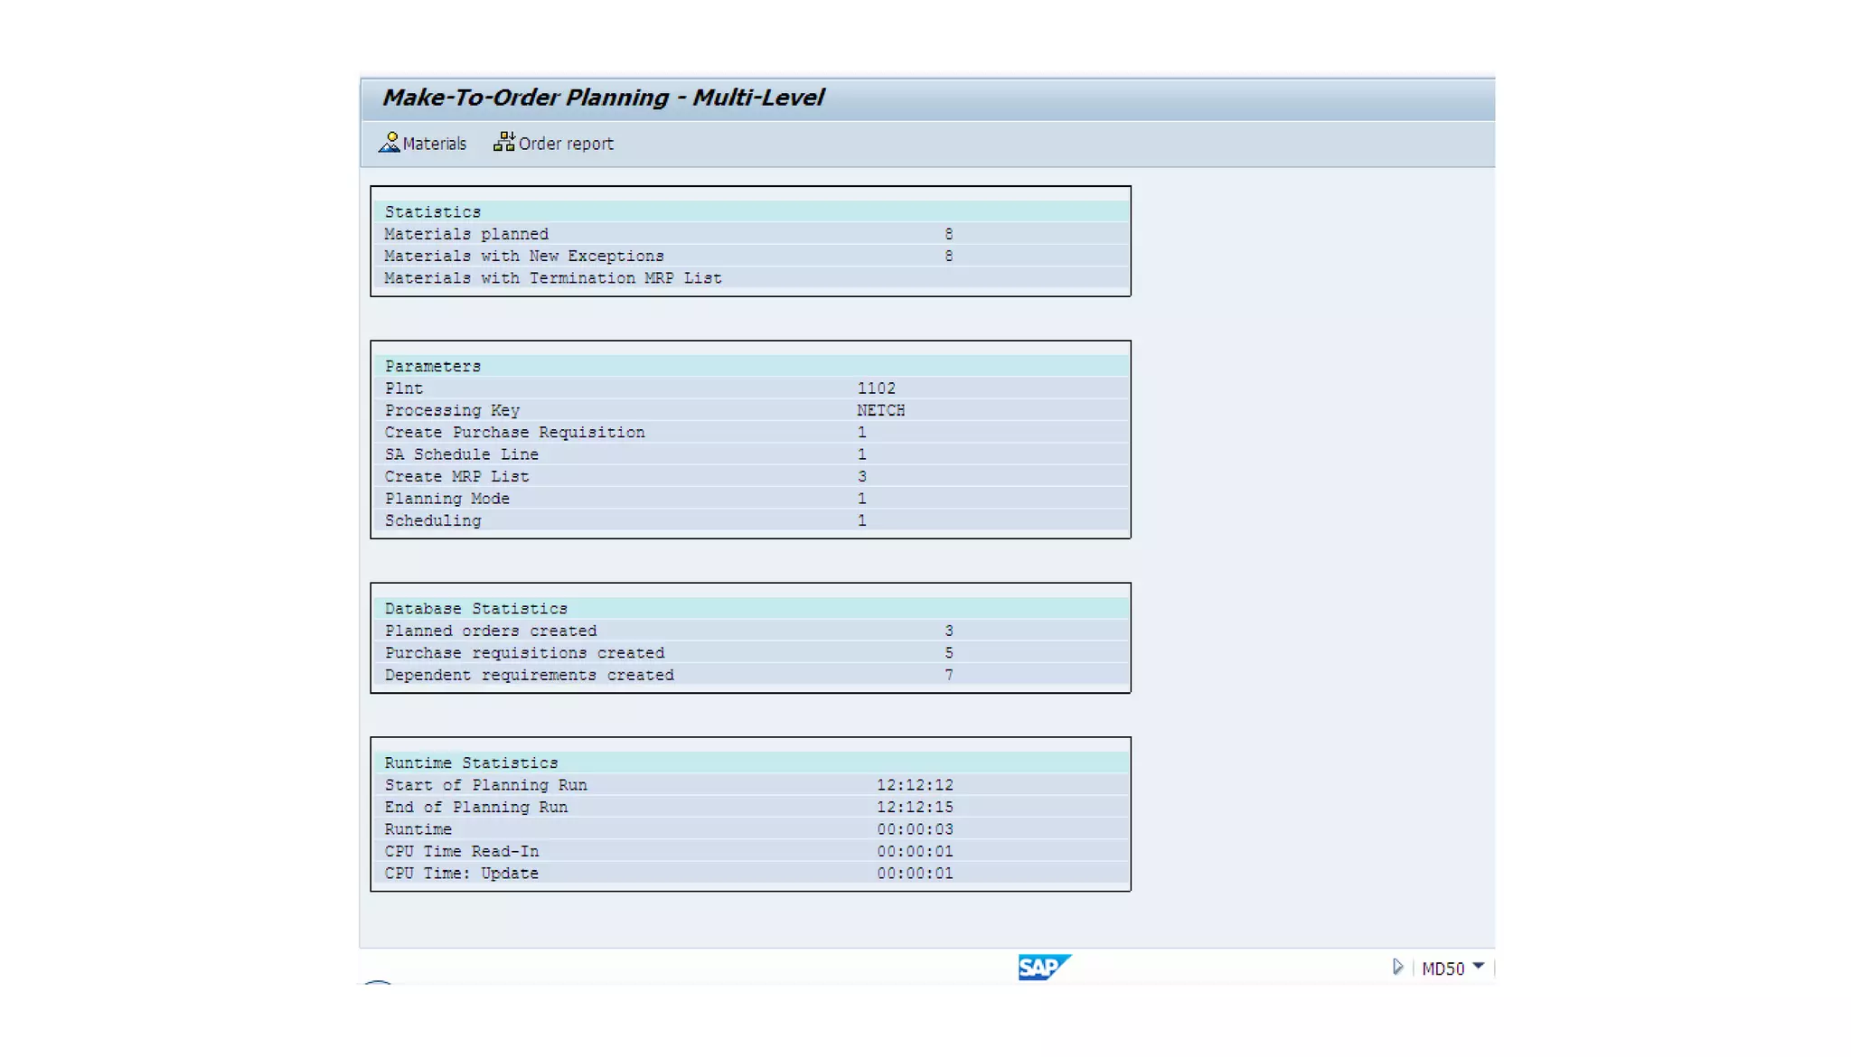Click the Database Statistics header
The height and width of the screenshot is (1057, 1851).
(x=476, y=609)
